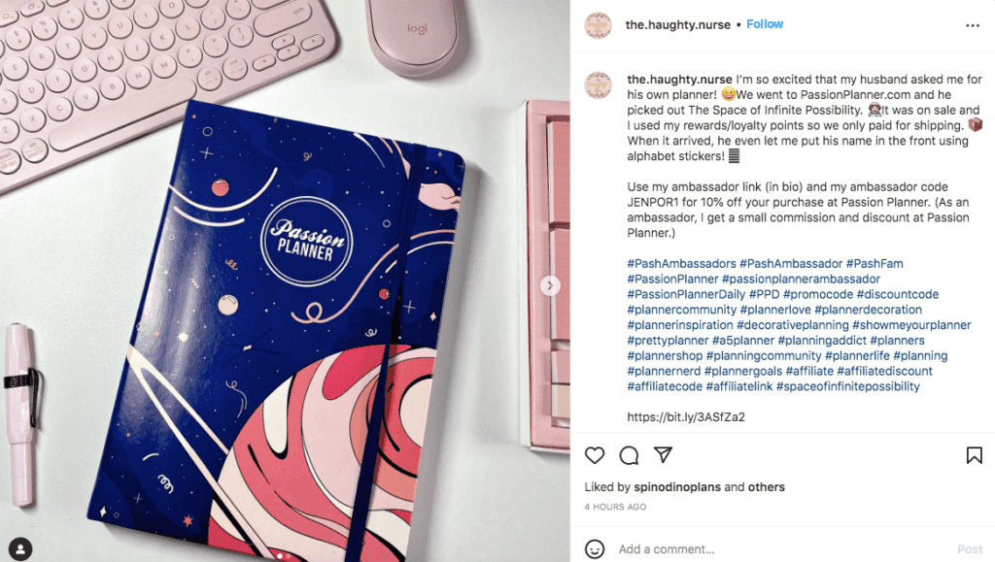
Task: Open the #spaceofinfinitepossibility hashtag
Action: click(847, 386)
